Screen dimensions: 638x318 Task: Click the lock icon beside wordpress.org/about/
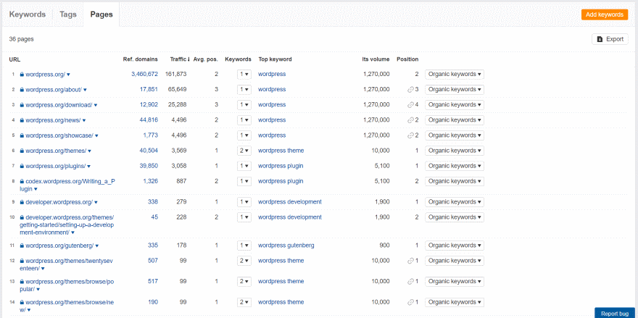click(x=22, y=90)
